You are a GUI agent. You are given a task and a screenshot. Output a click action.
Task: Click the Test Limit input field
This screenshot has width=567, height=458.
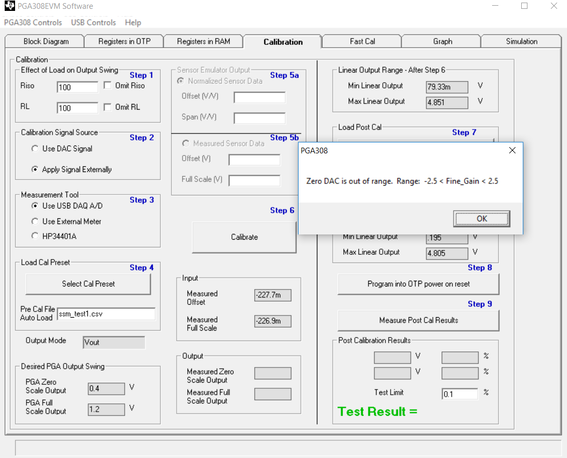[x=460, y=394]
